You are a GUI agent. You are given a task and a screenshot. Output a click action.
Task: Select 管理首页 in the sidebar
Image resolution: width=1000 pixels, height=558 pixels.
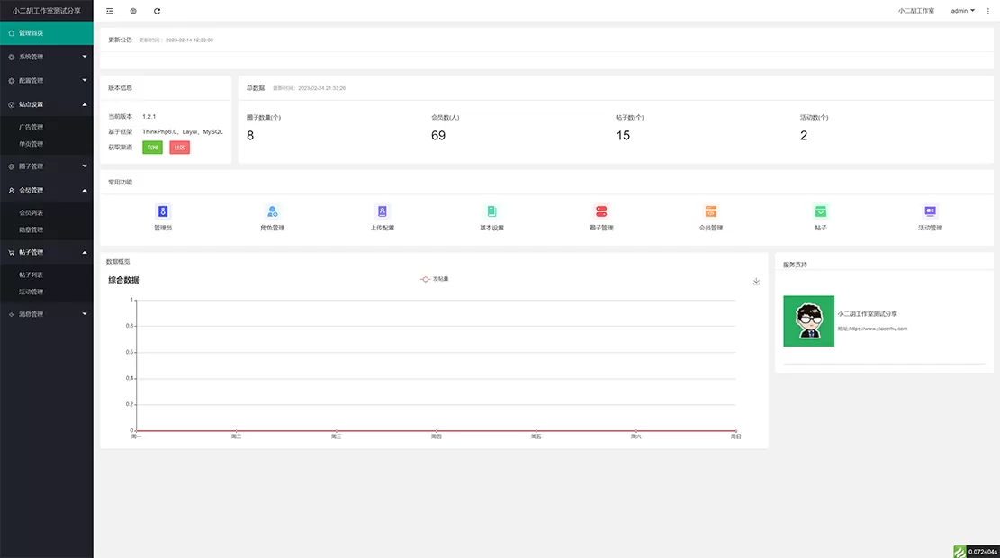tap(47, 31)
